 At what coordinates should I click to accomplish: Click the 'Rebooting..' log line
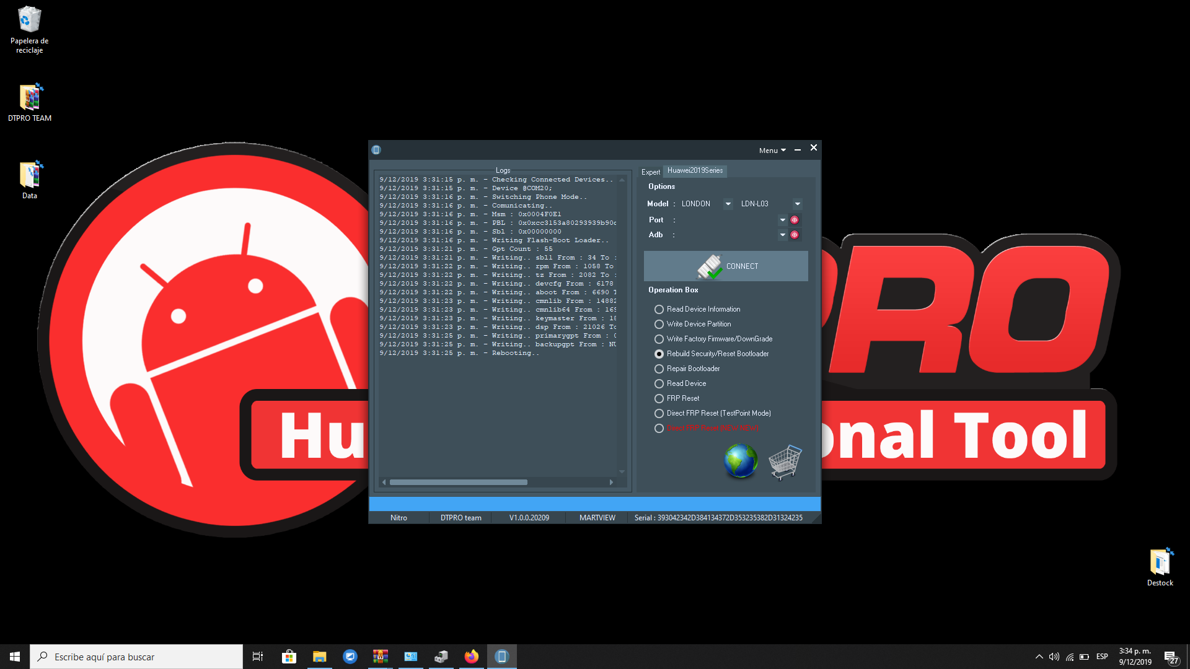(x=459, y=353)
